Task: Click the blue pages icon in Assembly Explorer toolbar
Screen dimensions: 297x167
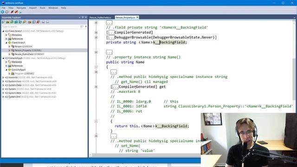Action: click(34, 22)
